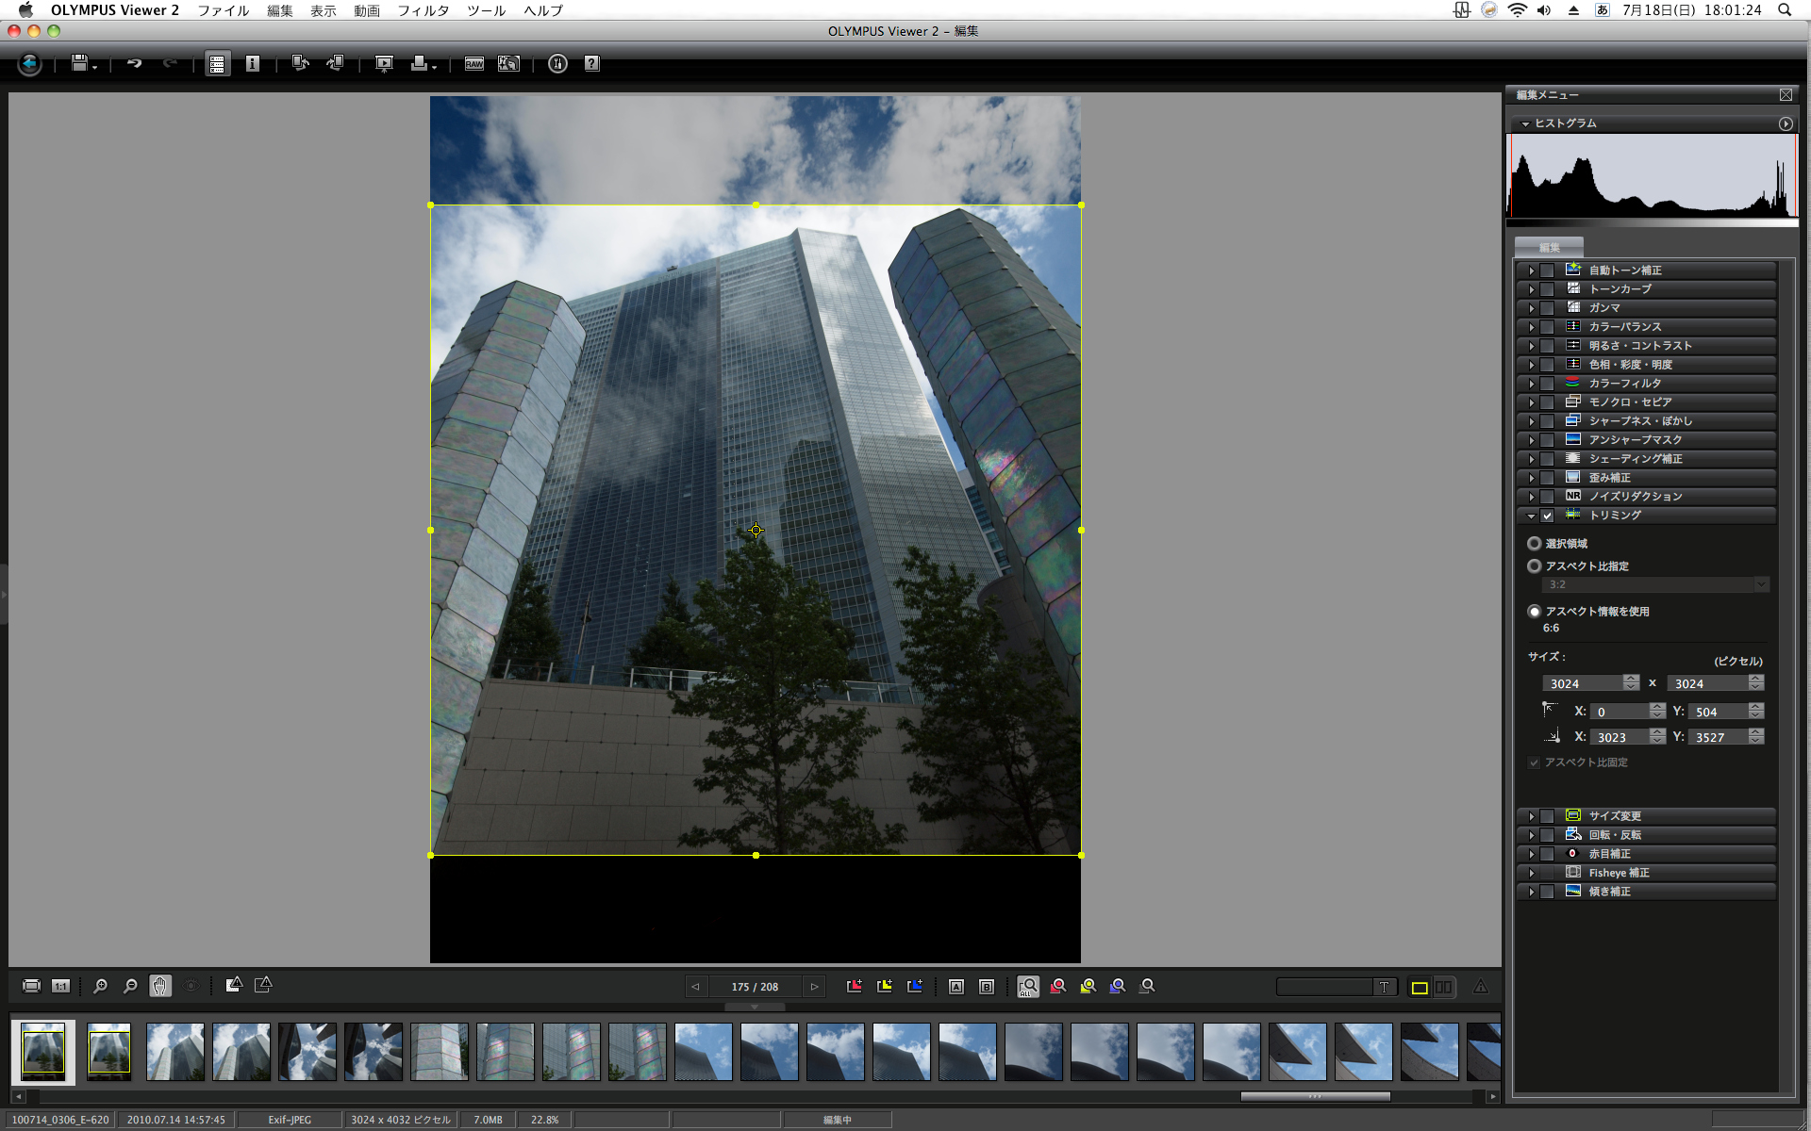Click the image information (i) icon
1811x1131 pixels.
[252, 64]
